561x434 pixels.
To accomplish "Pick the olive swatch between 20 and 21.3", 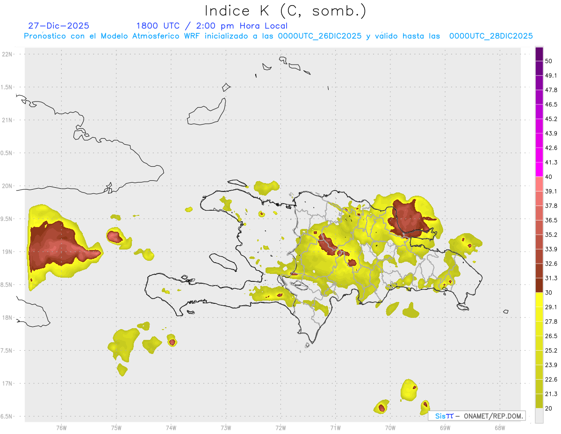I will 539,401.
